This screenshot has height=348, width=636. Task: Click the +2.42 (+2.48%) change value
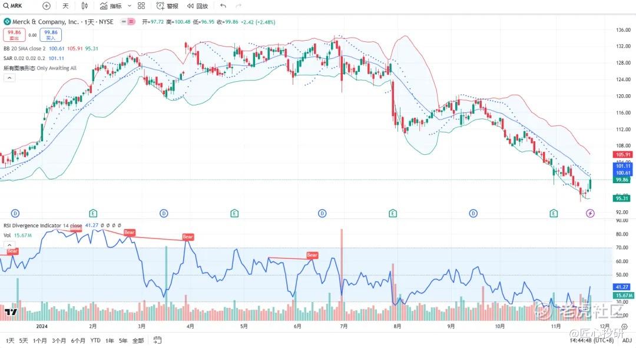click(x=258, y=22)
